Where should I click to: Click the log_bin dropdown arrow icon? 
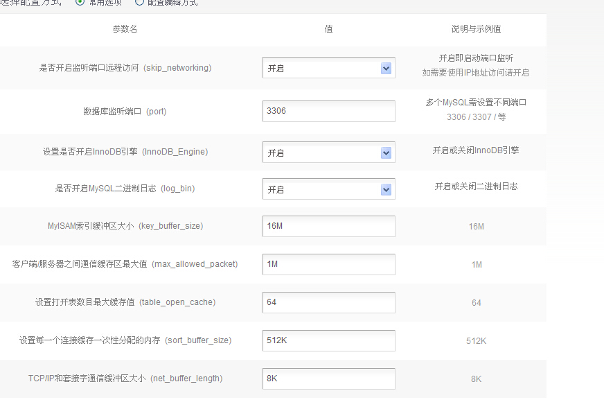tap(386, 189)
